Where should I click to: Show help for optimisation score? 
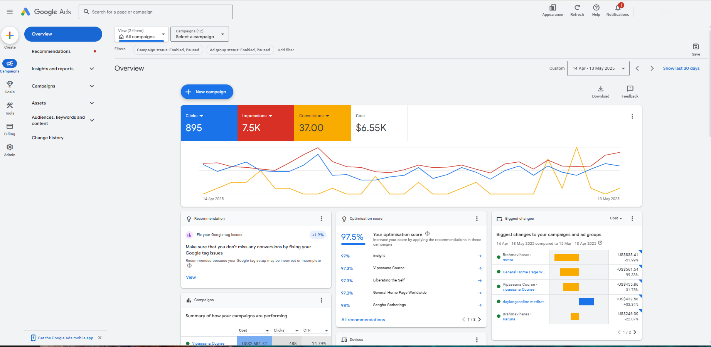tap(427, 234)
